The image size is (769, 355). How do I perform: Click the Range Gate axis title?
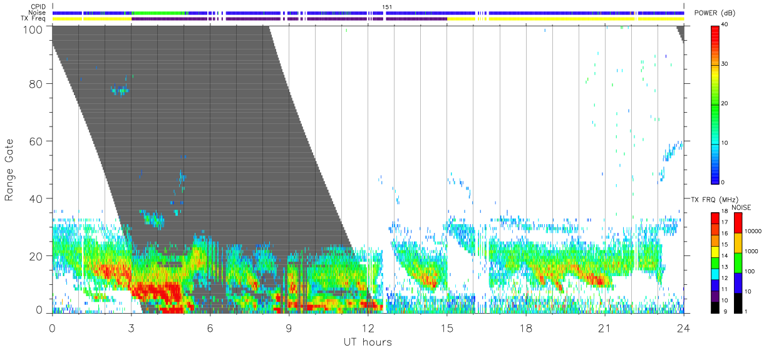pyautogui.click(x=10, y=169)
